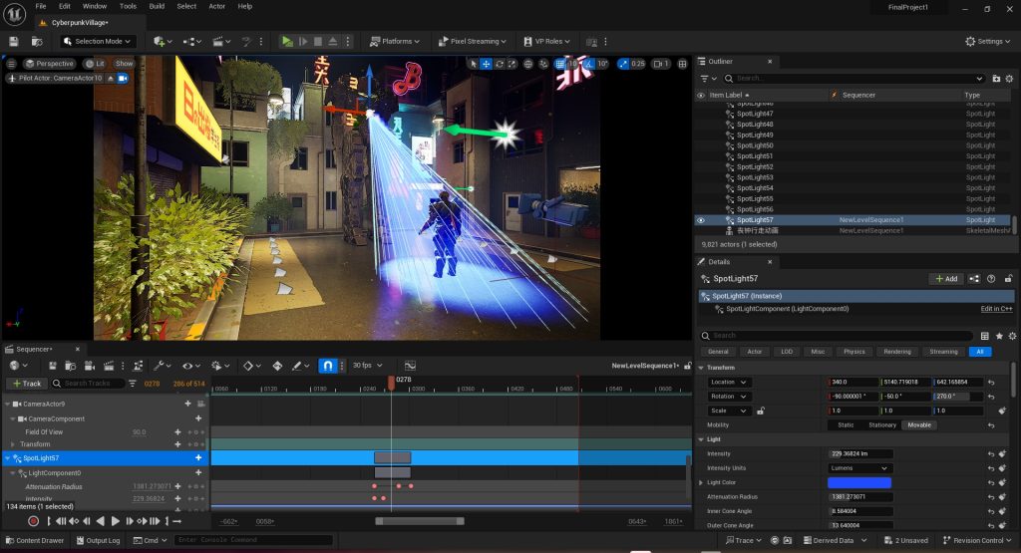Set Mobility to Stationary
1021x553 pixels.
882,424
